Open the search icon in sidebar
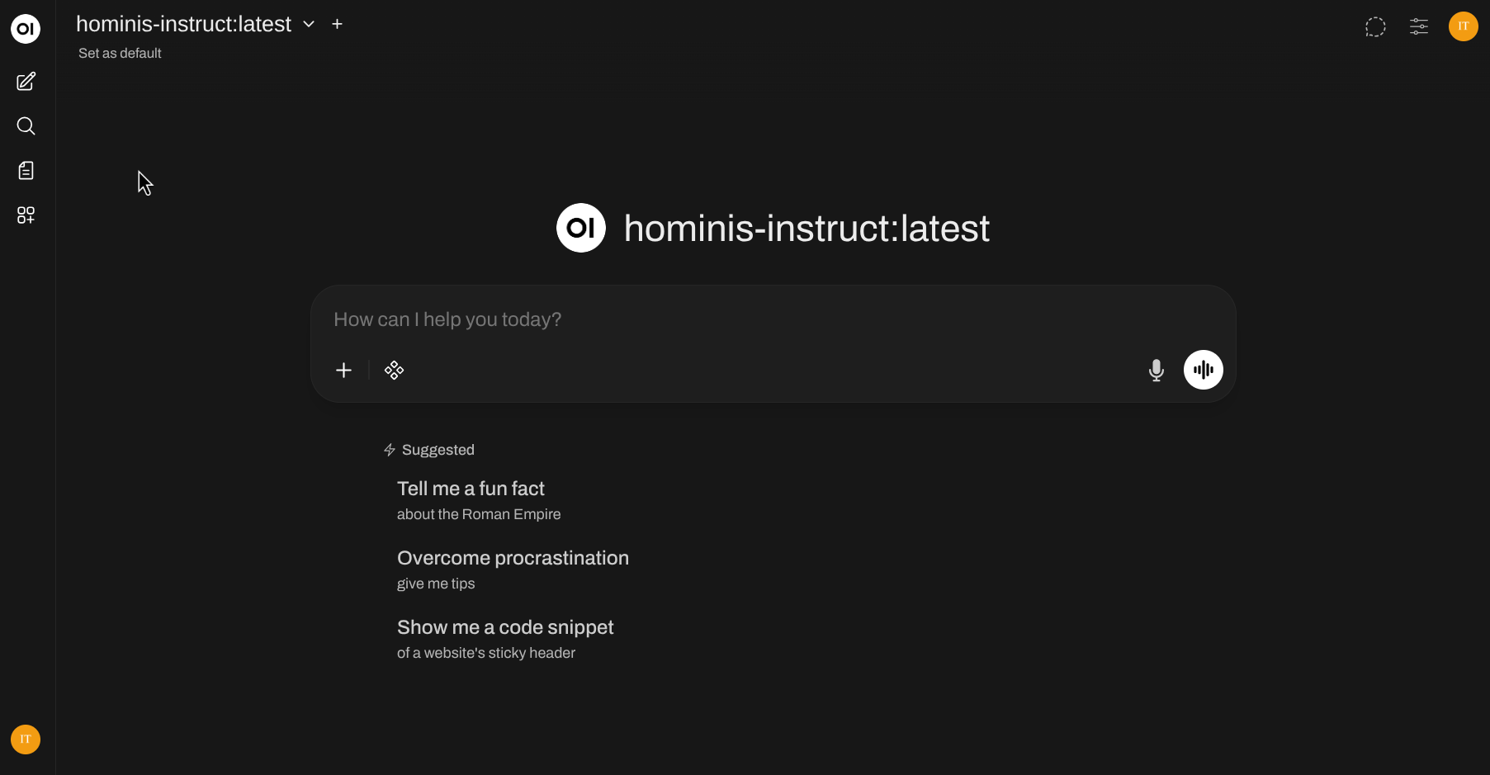 [x=26, y=126]
